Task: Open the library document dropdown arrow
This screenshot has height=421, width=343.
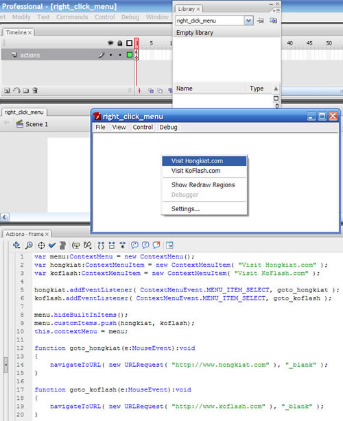Action: pos(248,21)
